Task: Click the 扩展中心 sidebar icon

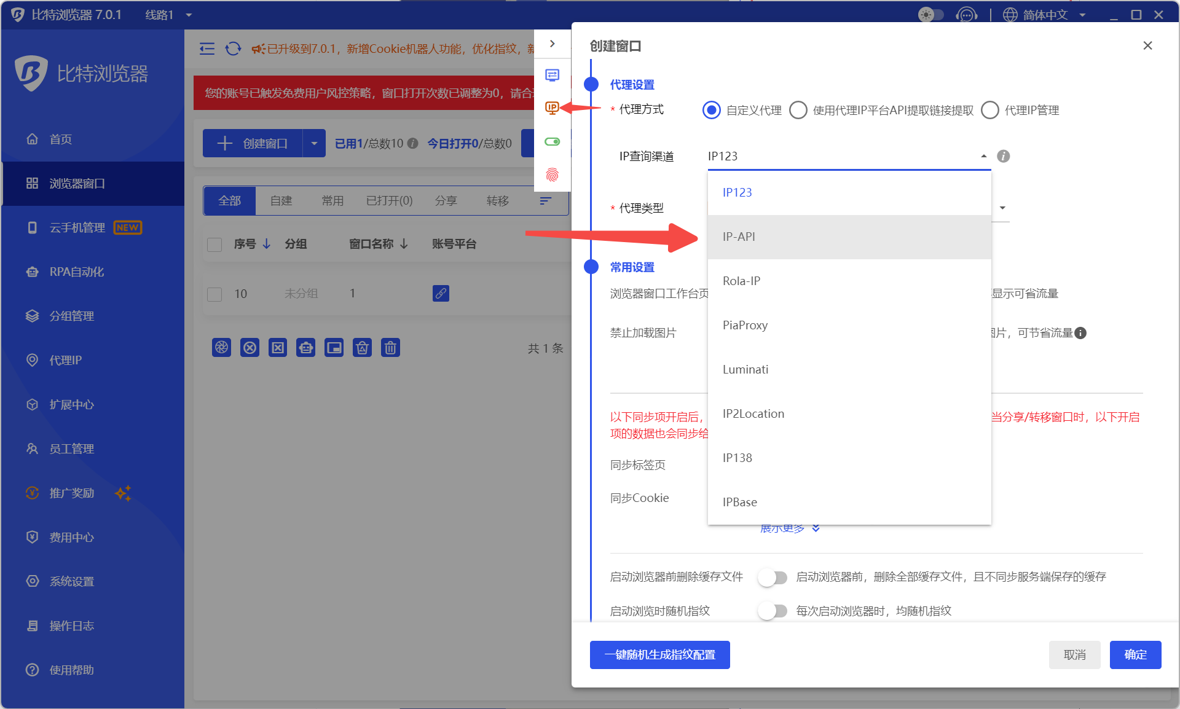Action: point(33,405)
